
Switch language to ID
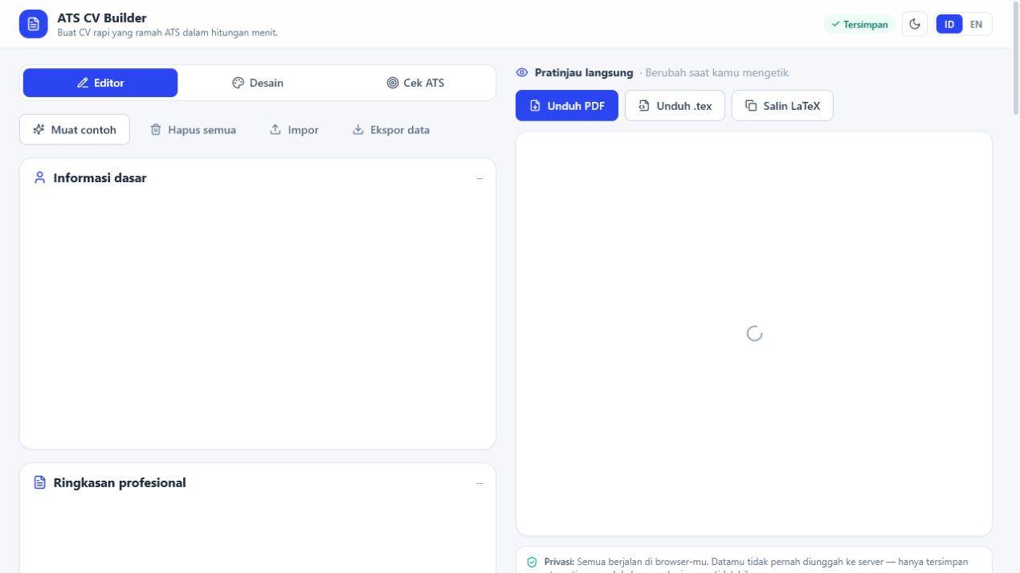[949, 24]
